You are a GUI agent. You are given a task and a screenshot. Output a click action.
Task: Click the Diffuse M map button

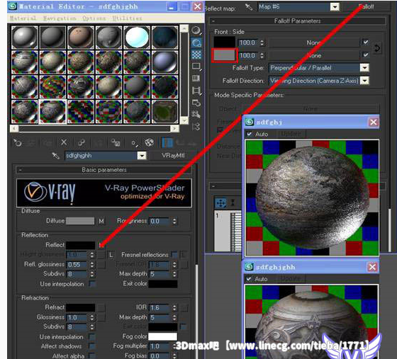click(101, 221)
